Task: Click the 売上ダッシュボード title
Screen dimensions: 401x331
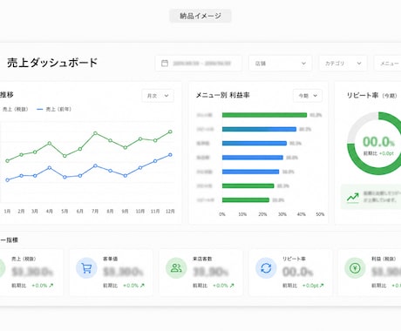Action: coord(52,63)
